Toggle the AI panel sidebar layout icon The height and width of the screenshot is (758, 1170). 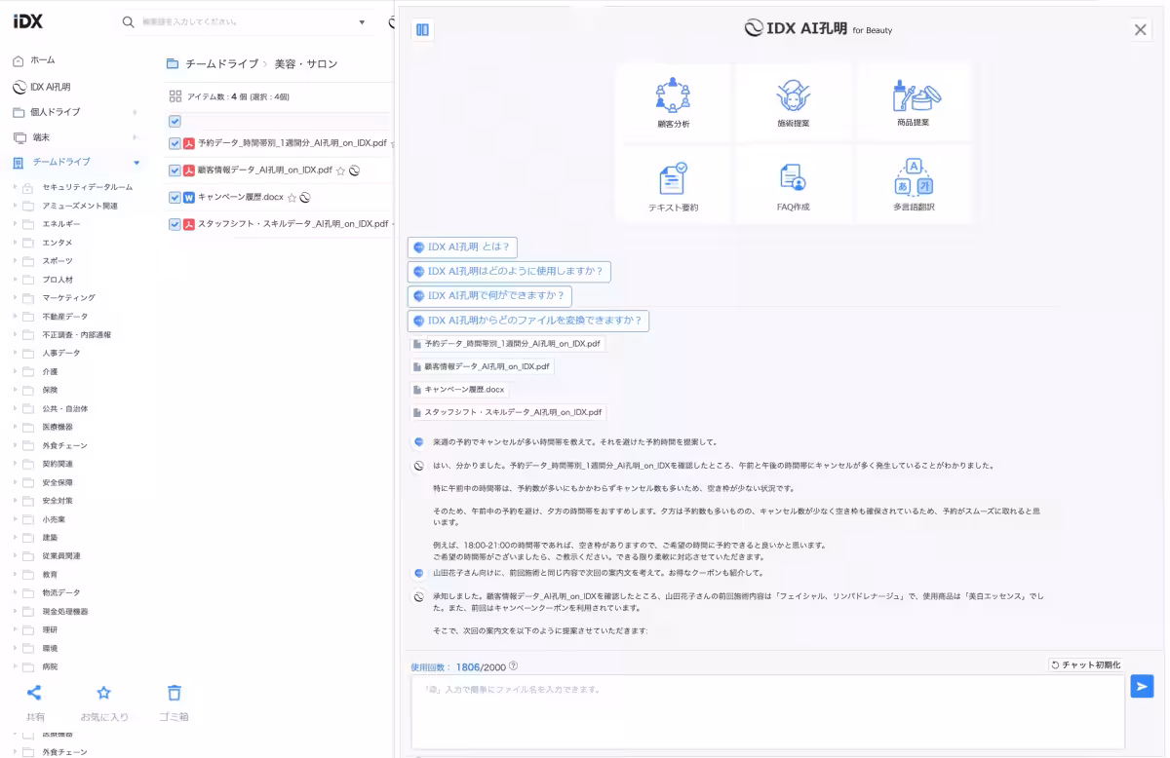pos(422,29)
